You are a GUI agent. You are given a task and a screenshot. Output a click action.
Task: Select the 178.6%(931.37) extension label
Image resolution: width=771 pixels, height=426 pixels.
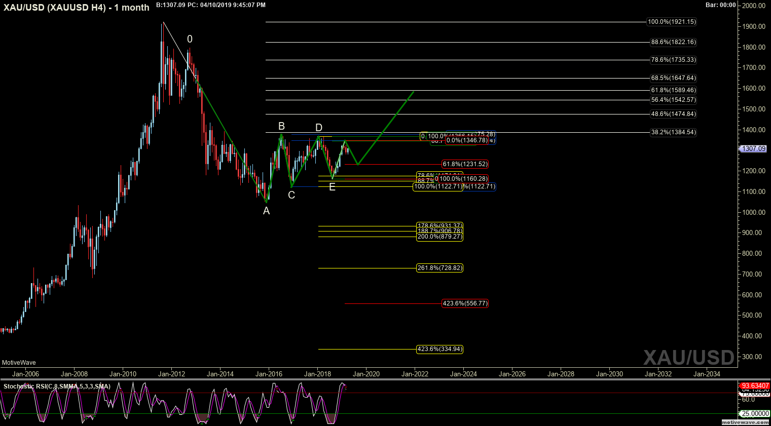coord(439,226)
